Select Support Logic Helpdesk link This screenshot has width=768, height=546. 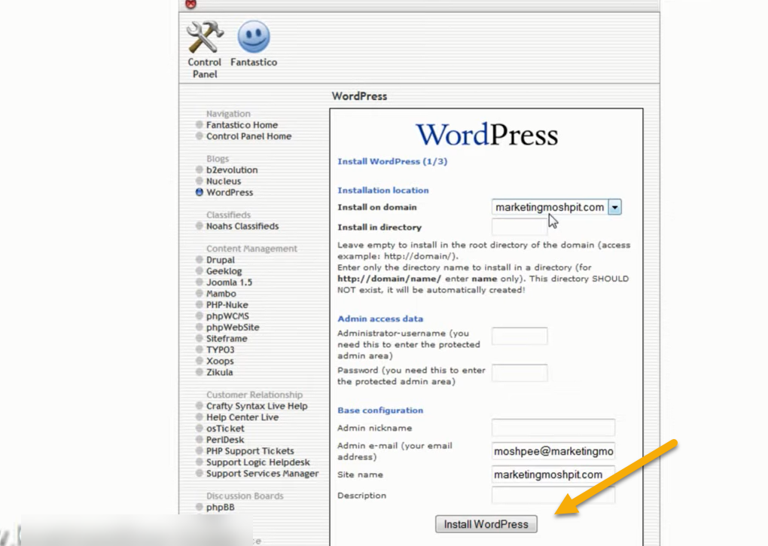pyautogui.click(x=258, y=462)
